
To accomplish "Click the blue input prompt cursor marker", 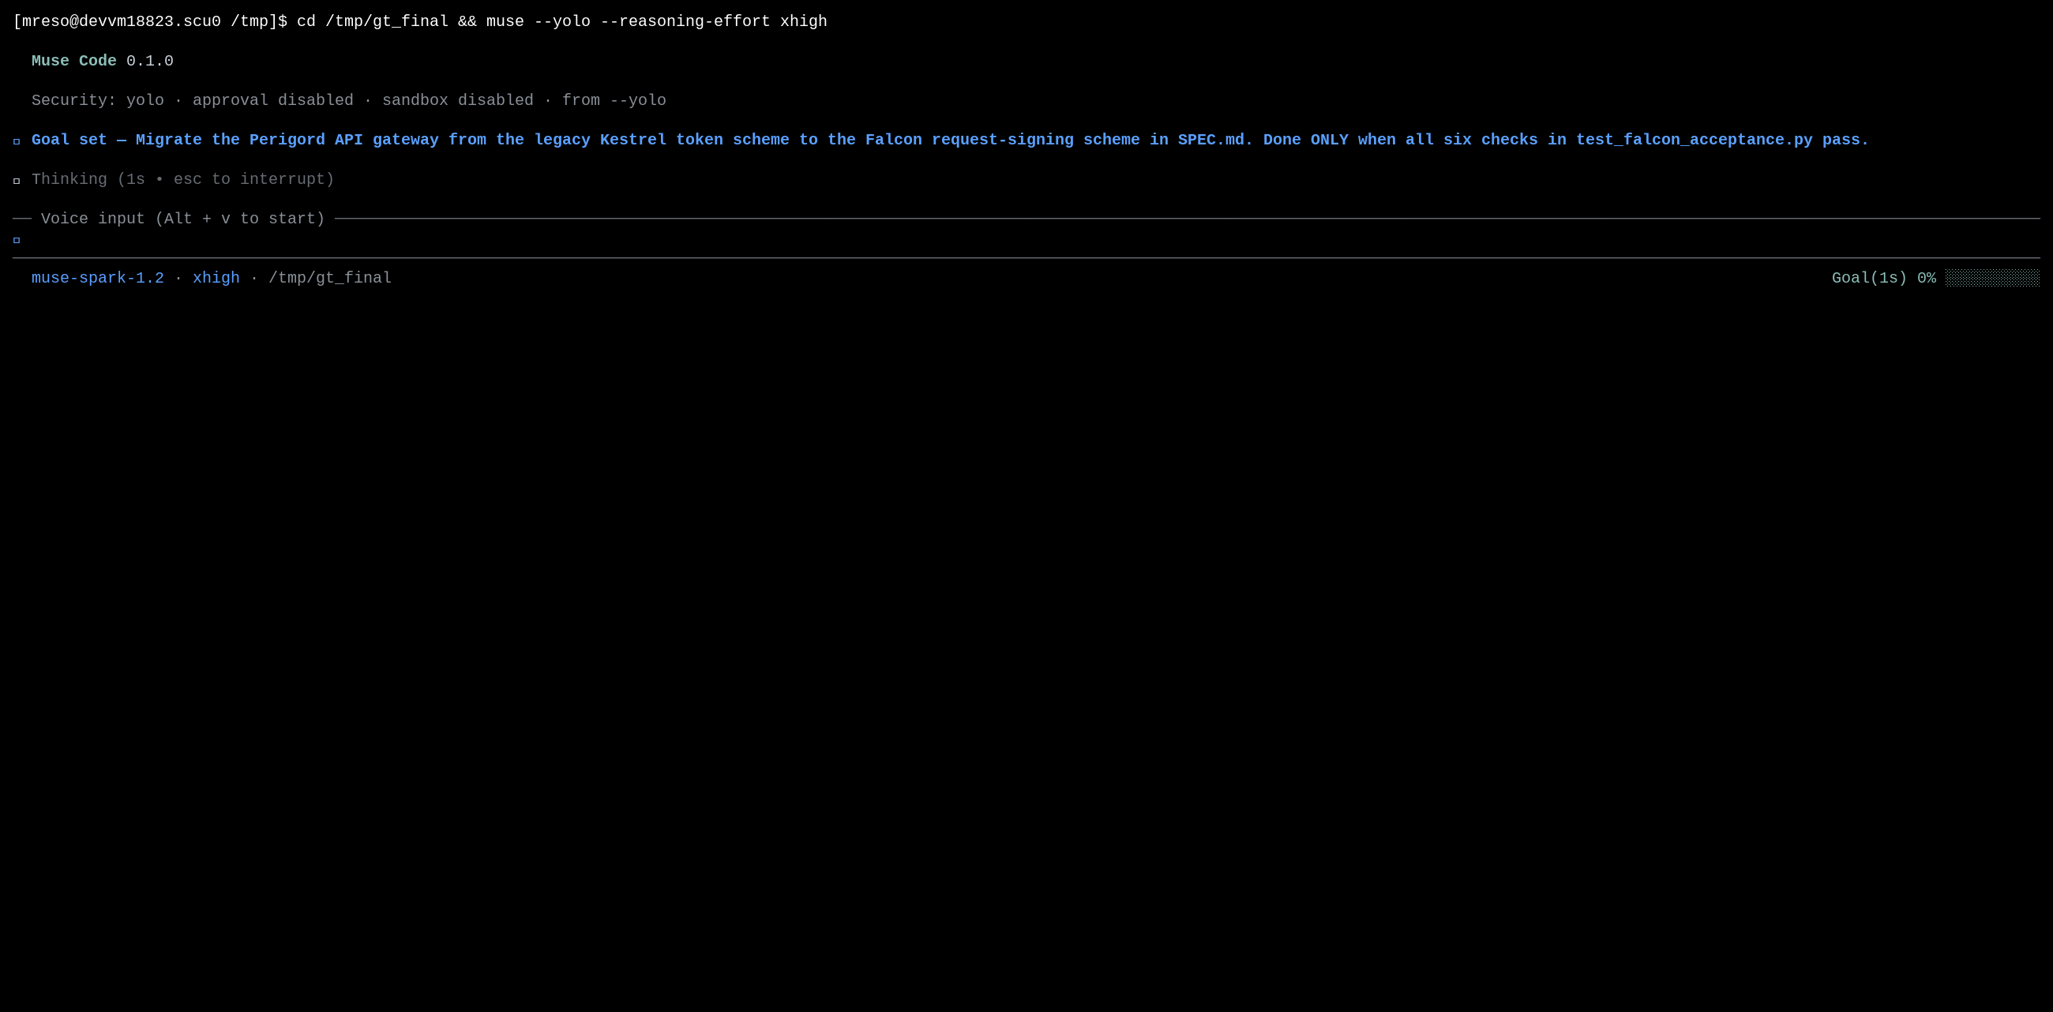I will [17, 240].
